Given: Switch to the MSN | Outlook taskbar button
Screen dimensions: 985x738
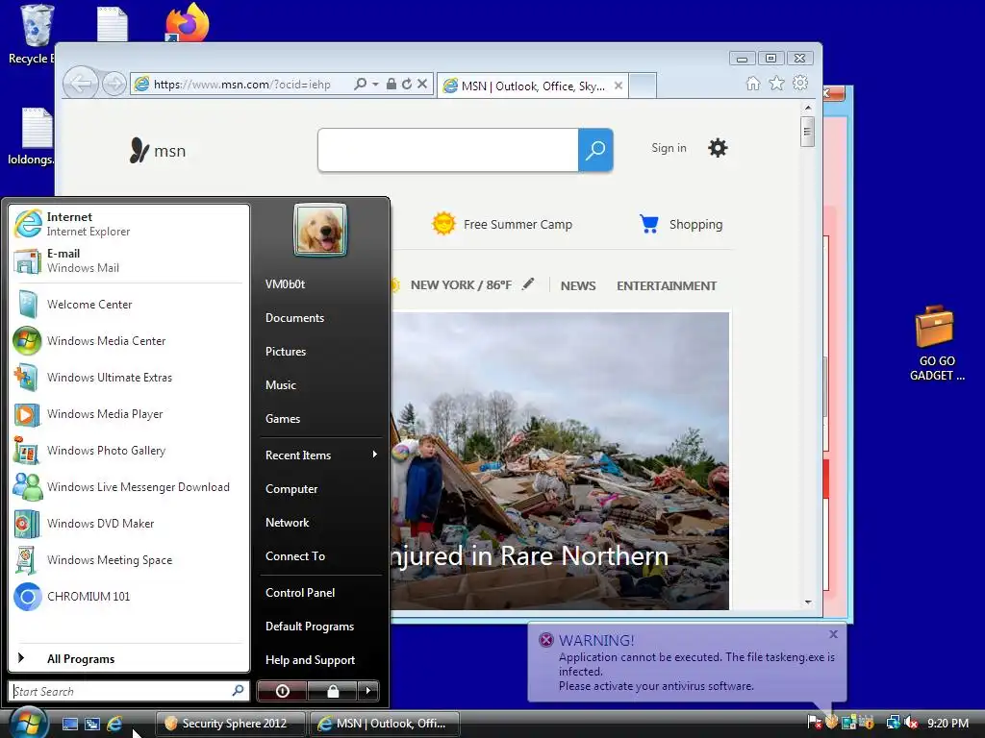Looking at the screenshot, I should (385, 724).
